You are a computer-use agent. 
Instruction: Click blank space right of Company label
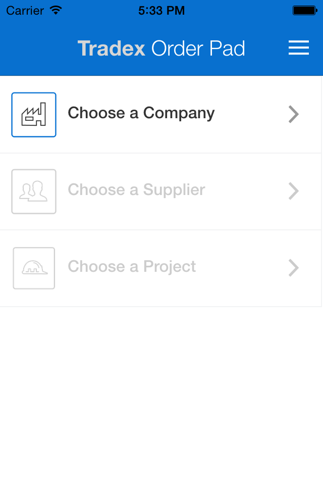coord(251,114)
